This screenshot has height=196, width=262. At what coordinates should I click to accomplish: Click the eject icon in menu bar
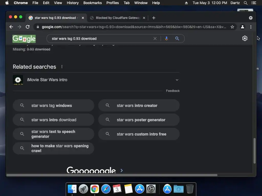(186, 3)
